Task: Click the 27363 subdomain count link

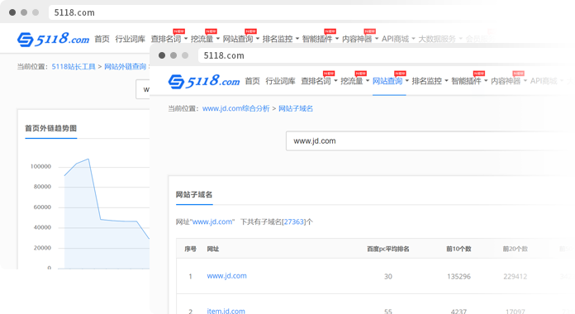Action: pyautogui.click(x=294, y=222)
